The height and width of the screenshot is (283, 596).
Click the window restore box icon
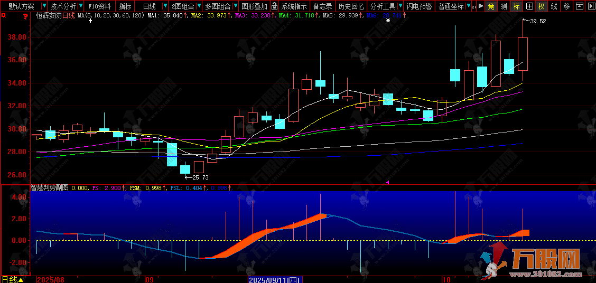(x=579, y=6)
